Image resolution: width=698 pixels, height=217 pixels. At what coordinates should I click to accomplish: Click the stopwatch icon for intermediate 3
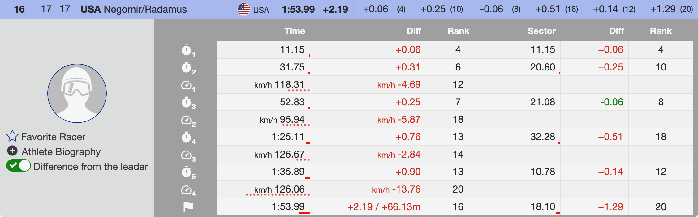tap(187, 102)
